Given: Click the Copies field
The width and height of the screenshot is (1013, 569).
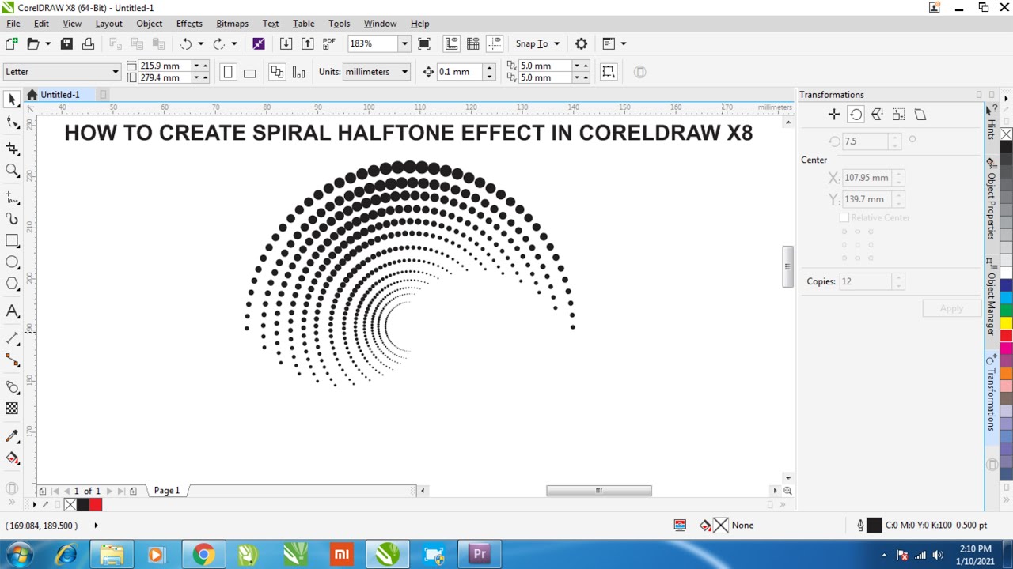Looking at the screenshot, I should click(x=865, y=281).
